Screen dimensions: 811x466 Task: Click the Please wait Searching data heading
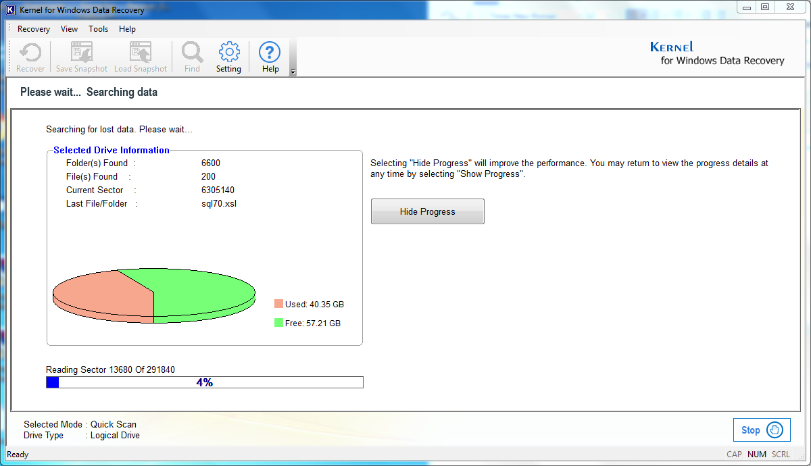click(x=89, y=92)
